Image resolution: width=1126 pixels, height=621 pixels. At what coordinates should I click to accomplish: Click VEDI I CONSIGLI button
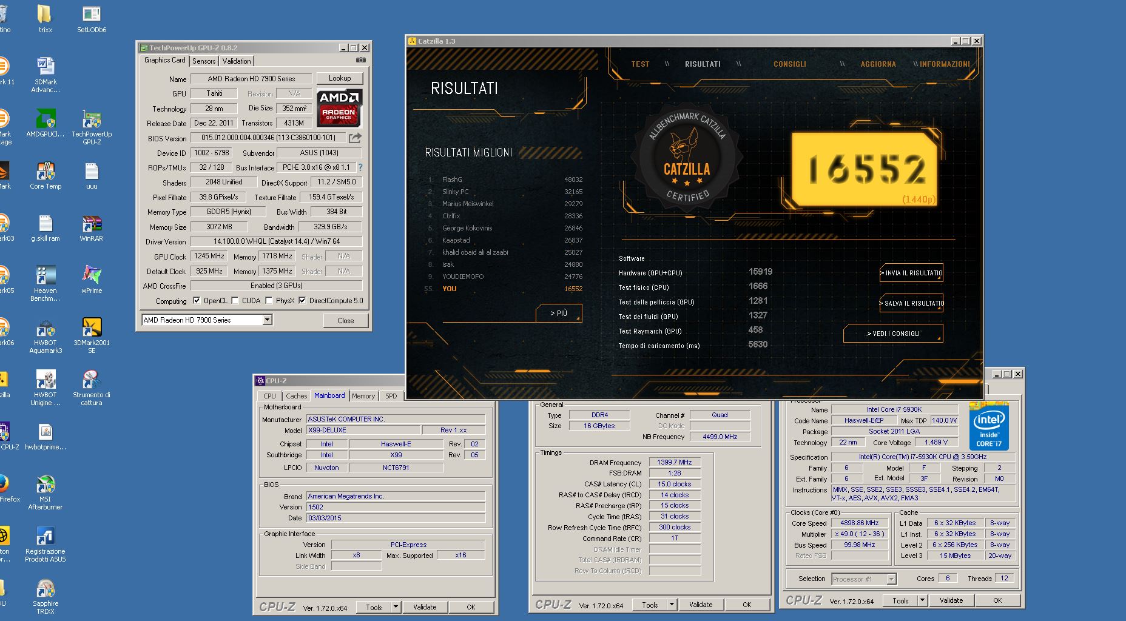[x=893, y=334]
